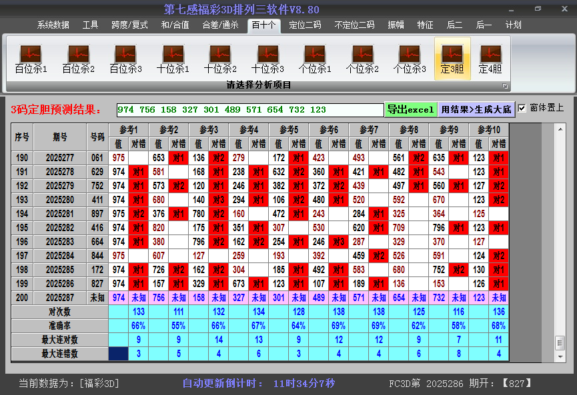Select the 定3胆 analysis icon
The height and width of the screenshot is (395, 577).
pos(452,59)
